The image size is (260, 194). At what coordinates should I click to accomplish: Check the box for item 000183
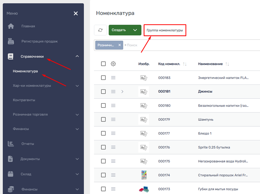[103, 78]
